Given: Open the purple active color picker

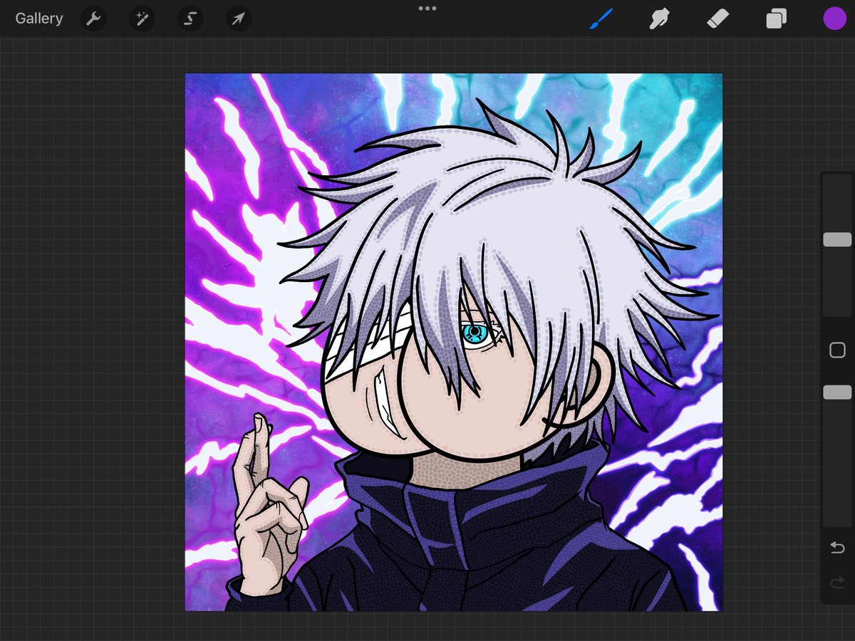Looking at the screenshot, I should [x=834, y=19].
